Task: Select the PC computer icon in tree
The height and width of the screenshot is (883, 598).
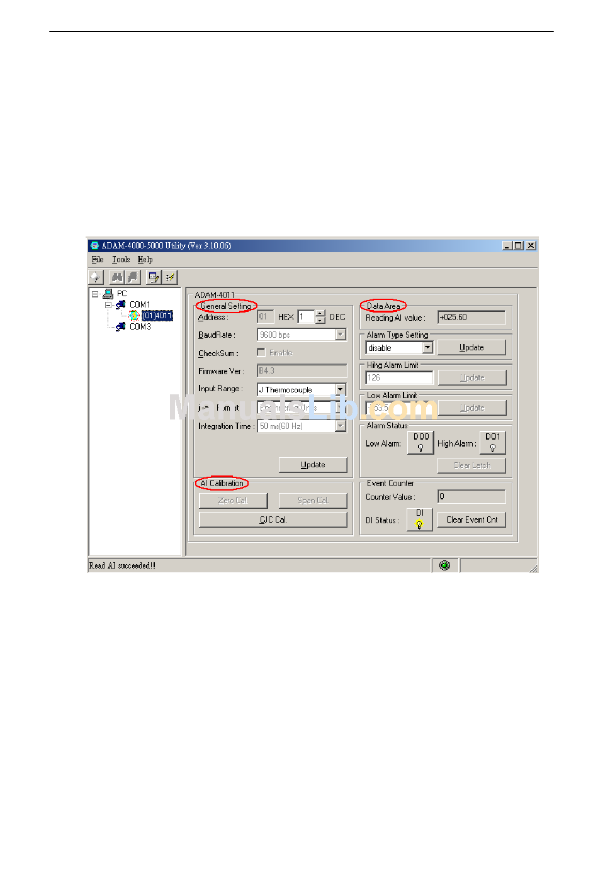Action: [108, 294]
